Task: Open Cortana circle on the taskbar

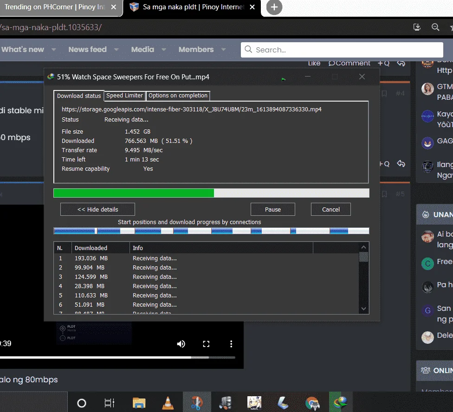Action: coord(82,403)
